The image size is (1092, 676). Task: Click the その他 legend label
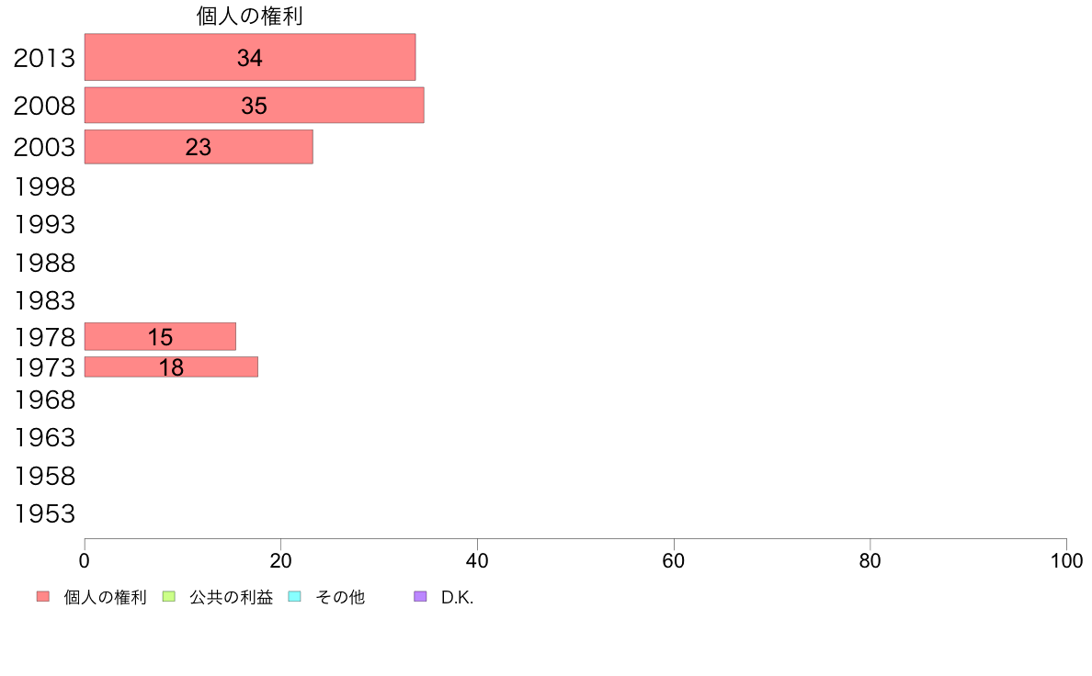point(340,597)
